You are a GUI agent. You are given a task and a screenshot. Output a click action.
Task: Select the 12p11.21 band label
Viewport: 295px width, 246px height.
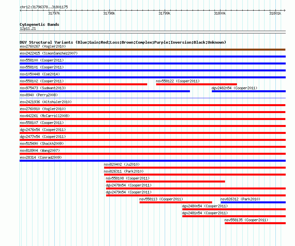28,28
